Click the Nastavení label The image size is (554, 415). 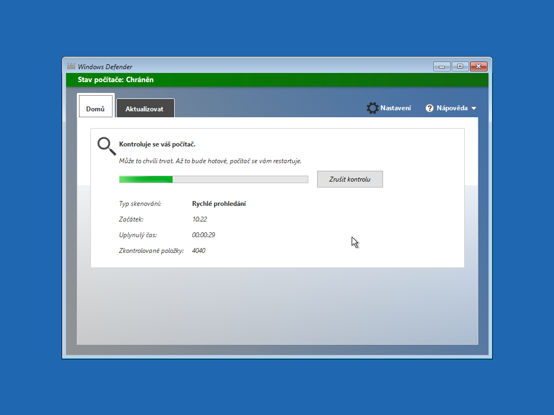(x=395, y=108)
